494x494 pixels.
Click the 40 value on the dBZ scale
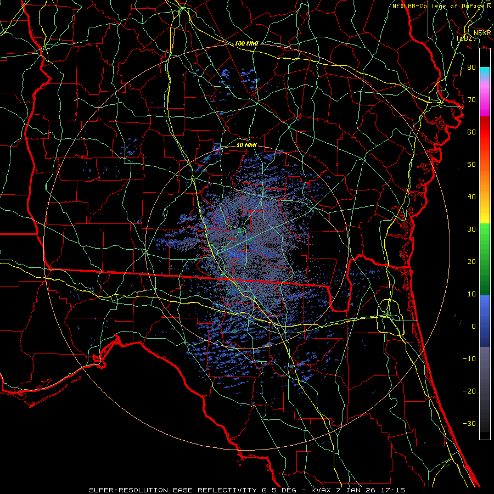click(x=471, y=197)
